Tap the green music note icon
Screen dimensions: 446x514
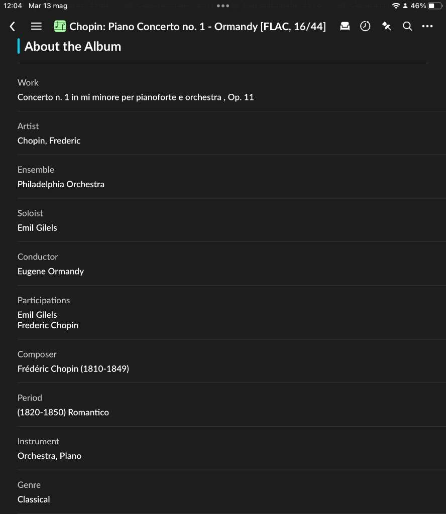click(x=60, y=26)
